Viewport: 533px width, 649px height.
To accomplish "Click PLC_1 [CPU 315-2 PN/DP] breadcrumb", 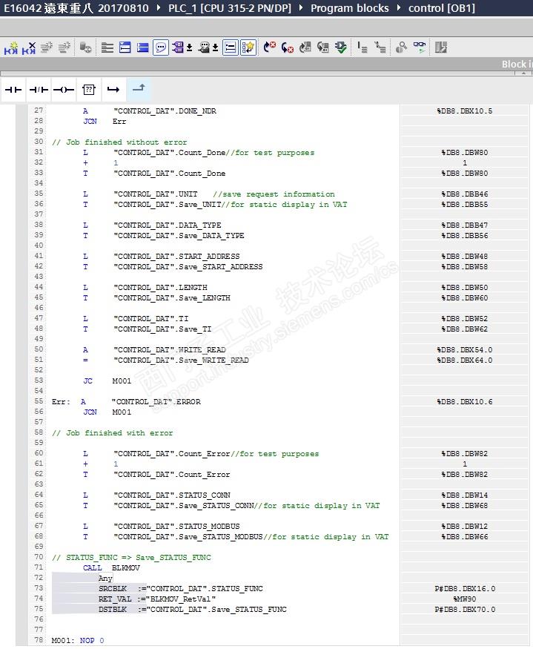I will 230,8.
